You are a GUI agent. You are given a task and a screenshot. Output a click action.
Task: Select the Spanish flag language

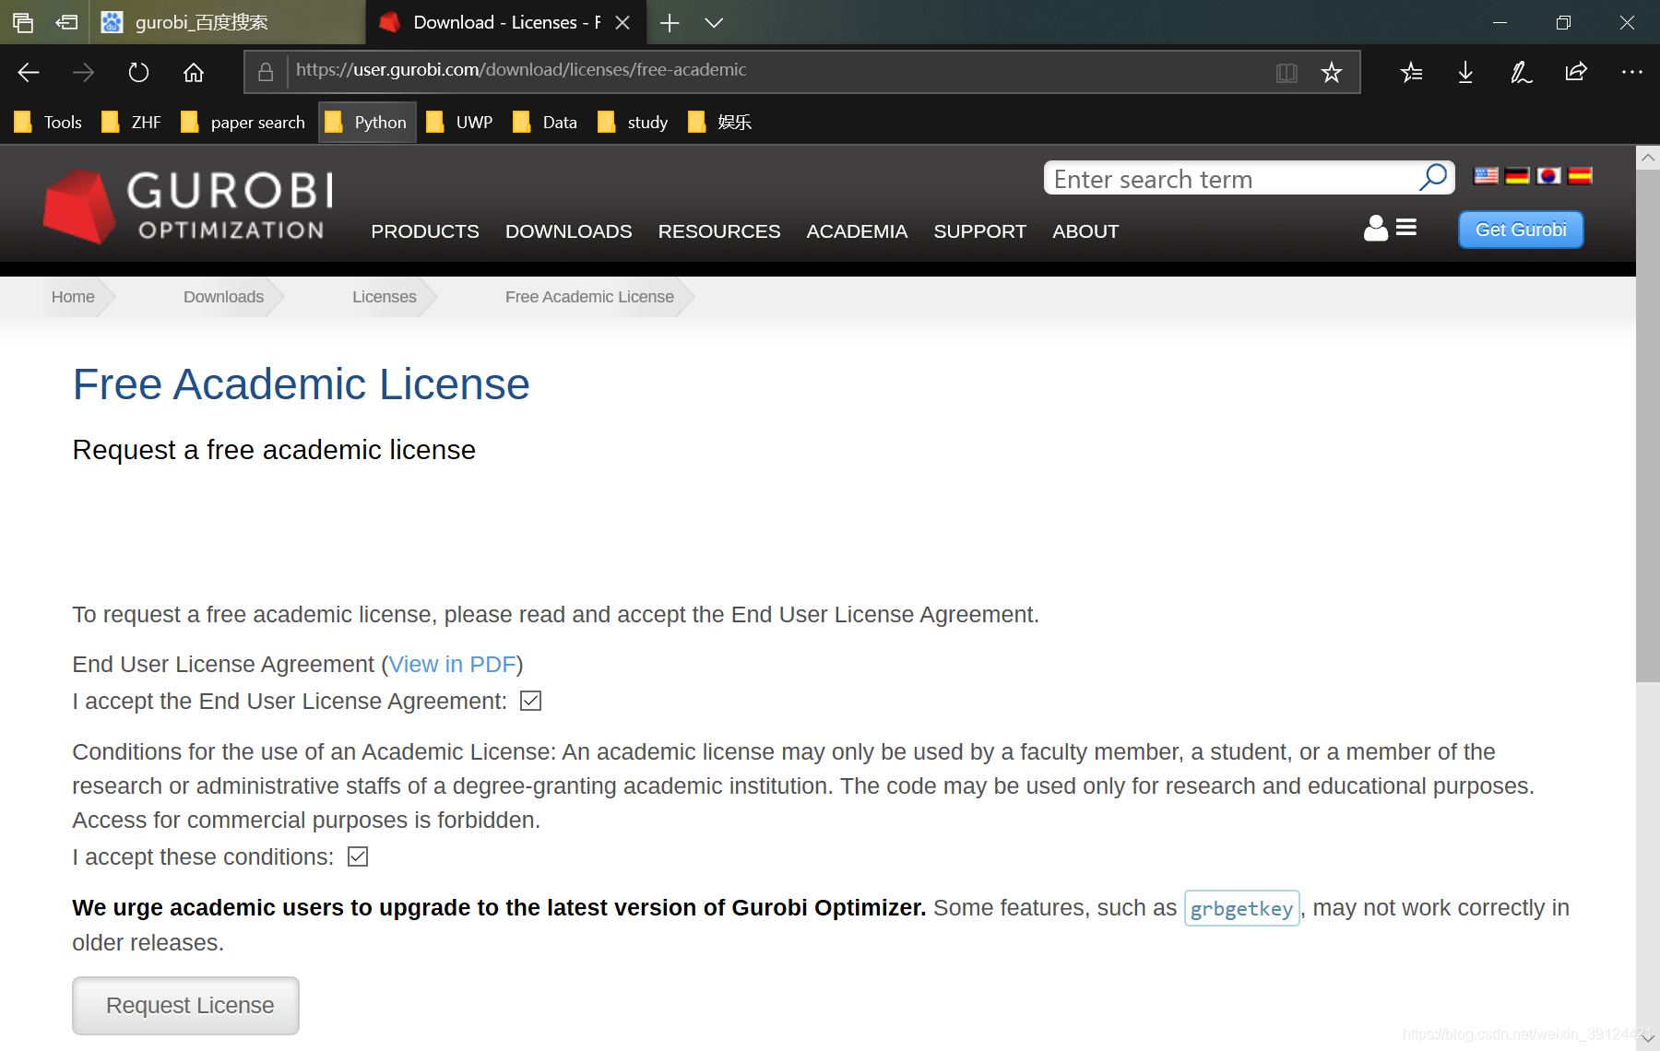pyautogui.click(x=1580, y=175)
